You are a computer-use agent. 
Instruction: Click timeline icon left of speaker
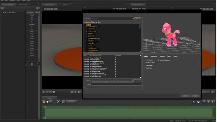pyautogui.click(x=204, y=102)
